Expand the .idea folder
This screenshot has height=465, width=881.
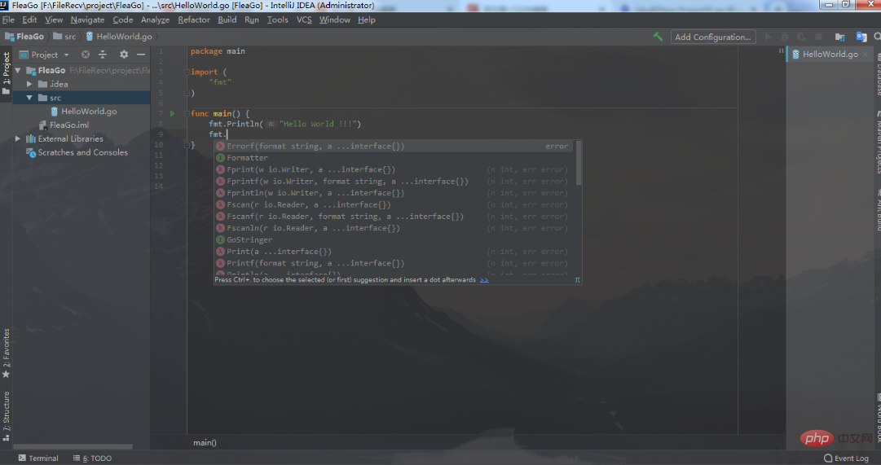click(x=30, y=84)
